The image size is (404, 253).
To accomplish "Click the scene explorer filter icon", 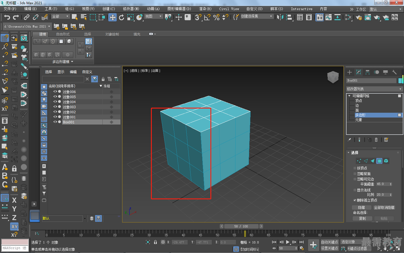I will 95,79.
